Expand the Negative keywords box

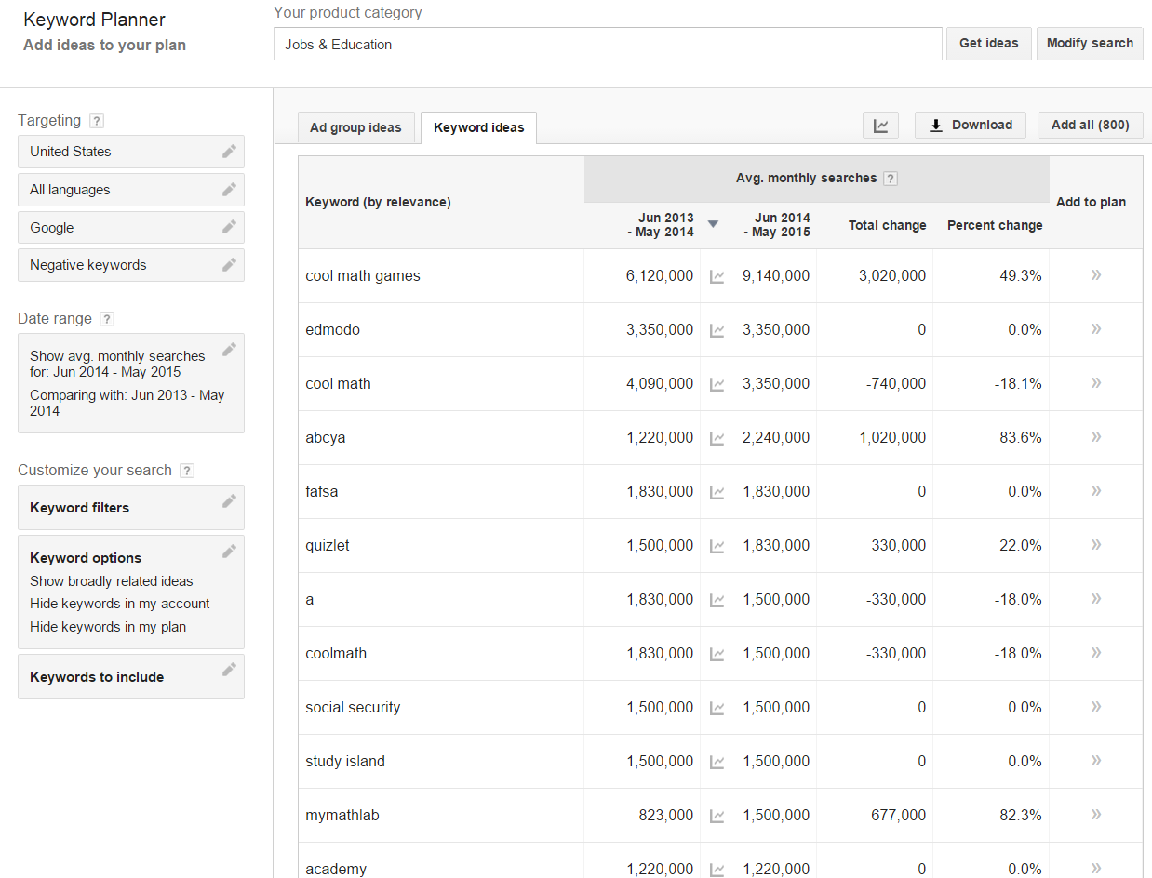click(x=131, y=265)
